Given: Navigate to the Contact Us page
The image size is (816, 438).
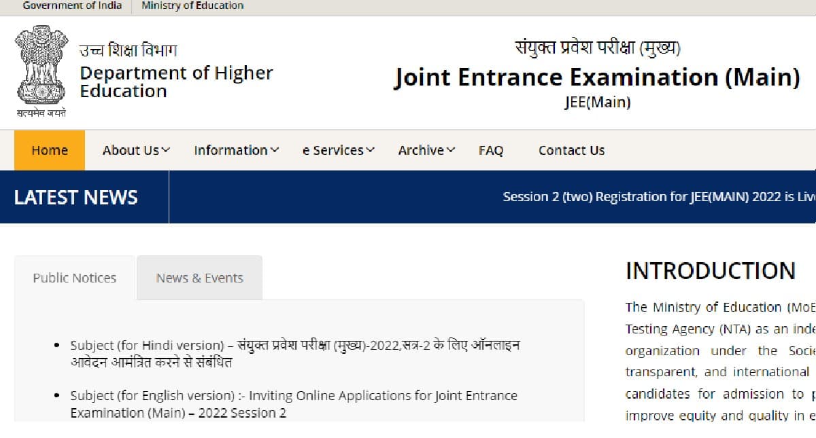Looking at the screenshot, I should 571,150.
